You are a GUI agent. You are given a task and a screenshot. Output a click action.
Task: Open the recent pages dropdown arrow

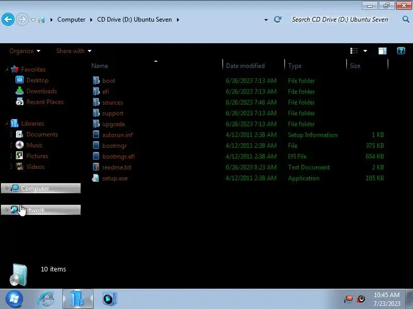point(33,20)
